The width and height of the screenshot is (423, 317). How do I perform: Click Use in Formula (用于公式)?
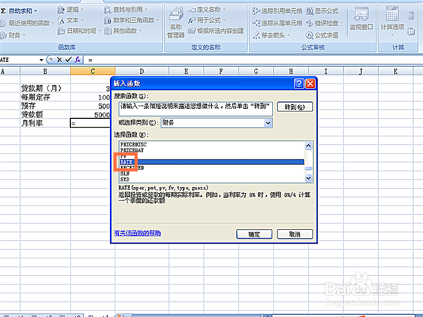pyautogui.click(x=207, y=20)
